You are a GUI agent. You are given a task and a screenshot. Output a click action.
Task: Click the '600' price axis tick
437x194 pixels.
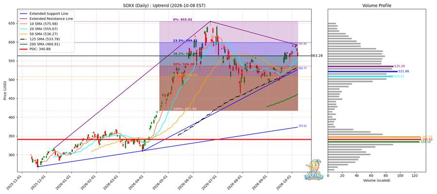tap(12, 42)
